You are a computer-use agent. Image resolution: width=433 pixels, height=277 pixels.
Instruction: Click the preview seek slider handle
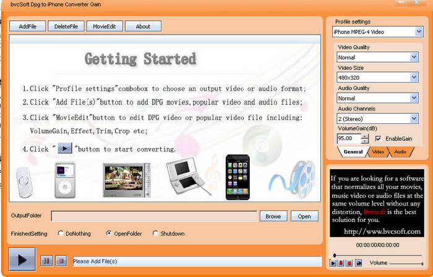pos(335,255)
